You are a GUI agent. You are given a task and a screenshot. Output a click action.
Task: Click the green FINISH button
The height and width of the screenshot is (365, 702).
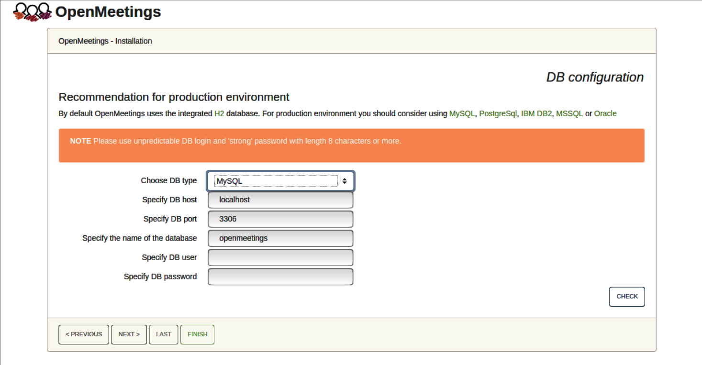coord(197,334)
